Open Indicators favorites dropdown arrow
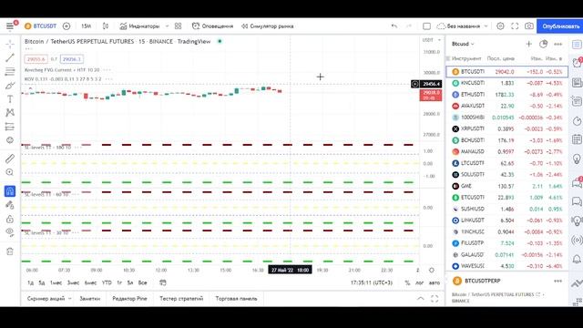This screenshot has height=328, width=583. (x=167, y=26)
